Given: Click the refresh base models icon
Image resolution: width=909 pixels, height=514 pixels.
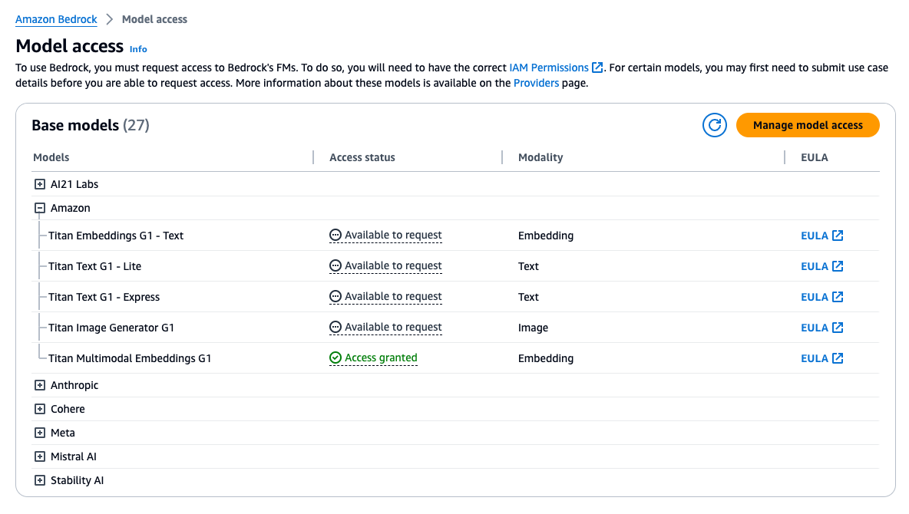Looking at the screenshot, I should pyautogui.click(x=714, y=125).
